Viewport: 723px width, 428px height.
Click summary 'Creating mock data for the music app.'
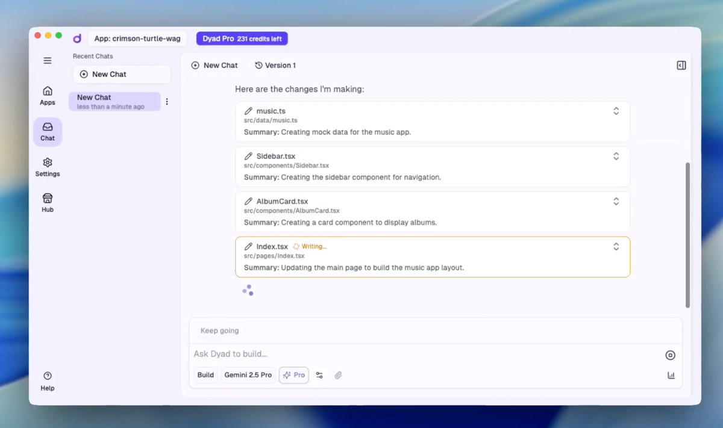click(346, 132)
